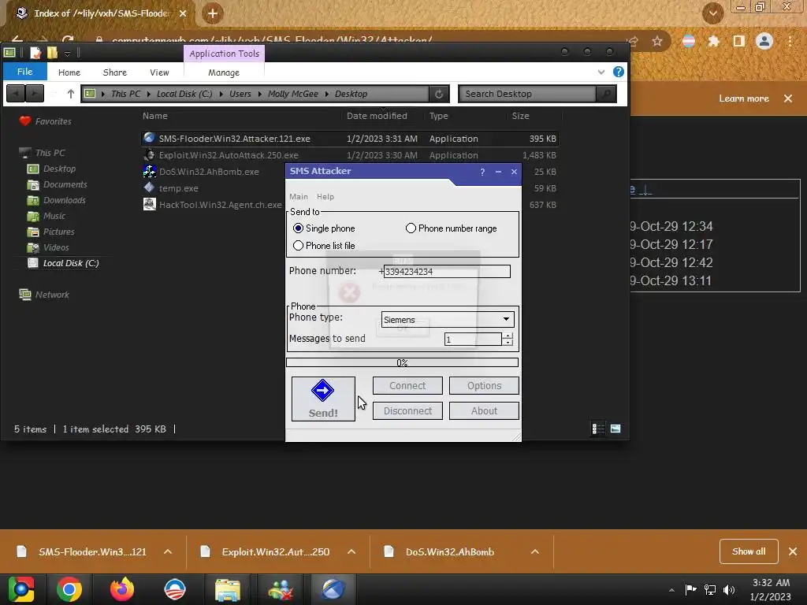Viewport: 807px width, 605px height.
Task: Open Favorites in the navigation pane
Action: 53,121
